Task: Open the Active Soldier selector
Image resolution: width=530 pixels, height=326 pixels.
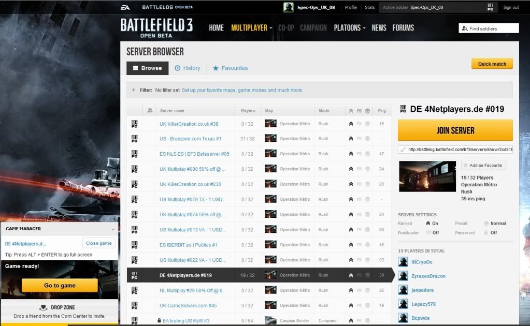Action: pyautogui.click(x=438, y=7)
